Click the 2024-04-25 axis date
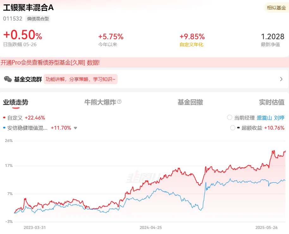289x234 pixels. pyautogui.click(x=151, y=228)
